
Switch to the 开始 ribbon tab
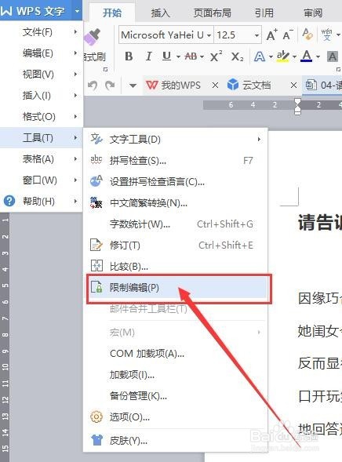112,13
